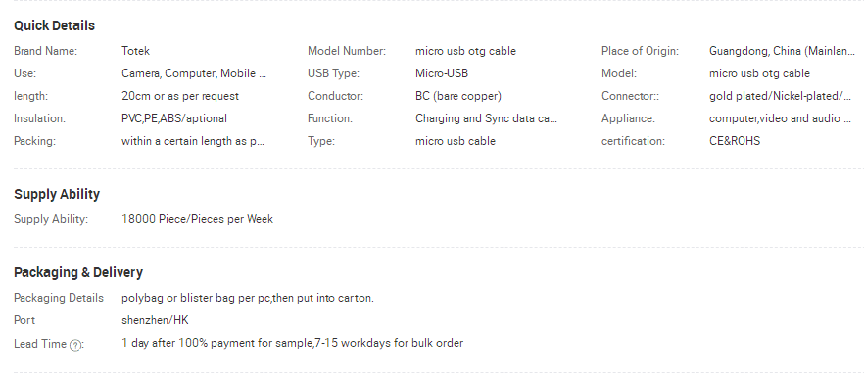The image size is (864, 375).
Task: Click the truncated Appliance computer,video value
Action: (780, 118)
